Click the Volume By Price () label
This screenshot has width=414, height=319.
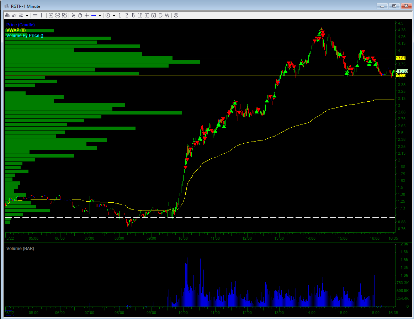coord(25,36)
